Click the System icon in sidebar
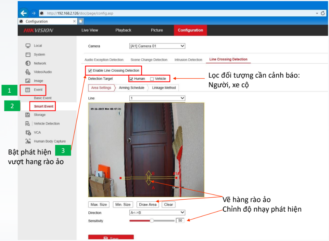Screen dimensions: 329x241 click(x=28, y=55)
